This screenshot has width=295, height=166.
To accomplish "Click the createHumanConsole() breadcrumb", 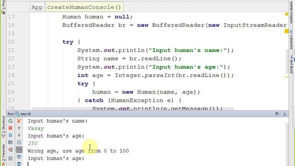I will coord(84,7).
